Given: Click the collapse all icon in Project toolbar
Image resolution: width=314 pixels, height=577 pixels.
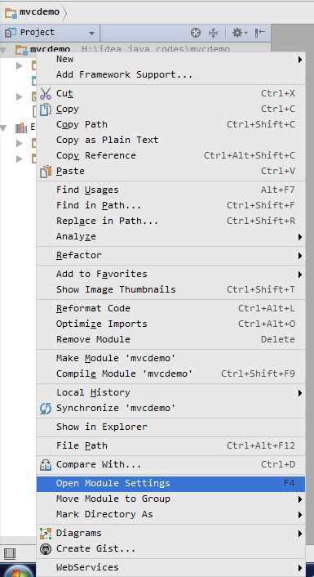Looking at the screenshot, I should (214, 34).
